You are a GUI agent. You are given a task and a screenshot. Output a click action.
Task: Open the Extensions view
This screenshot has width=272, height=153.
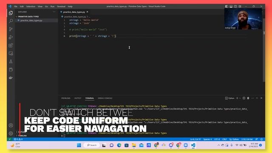pyautogui.click(x=11, y=45)
